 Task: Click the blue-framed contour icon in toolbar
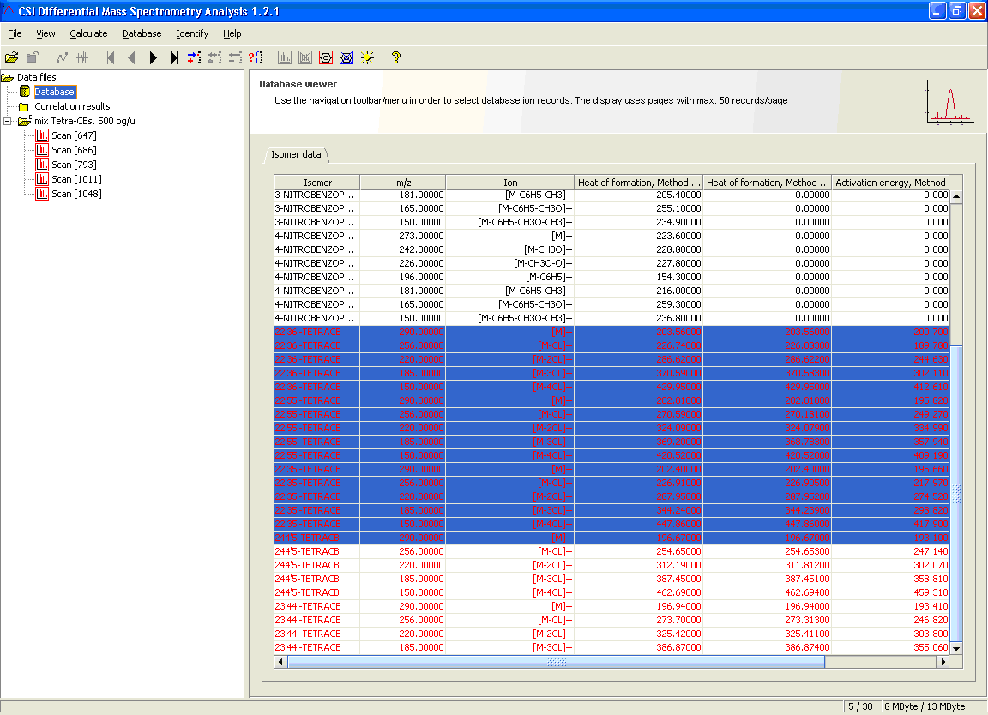346,57
